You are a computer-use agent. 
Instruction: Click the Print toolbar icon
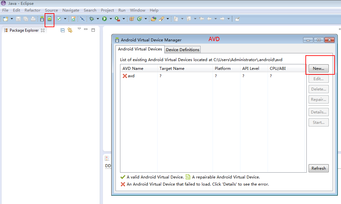pos(33,19)
